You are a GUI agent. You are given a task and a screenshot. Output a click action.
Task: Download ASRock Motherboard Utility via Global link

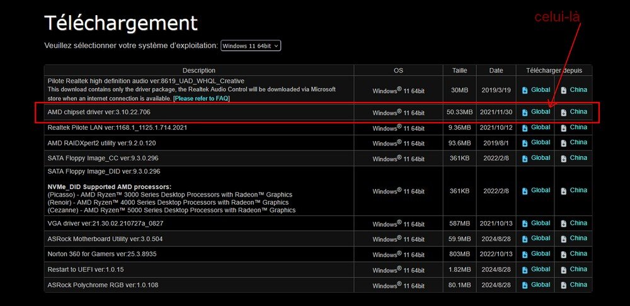[540, 238]
